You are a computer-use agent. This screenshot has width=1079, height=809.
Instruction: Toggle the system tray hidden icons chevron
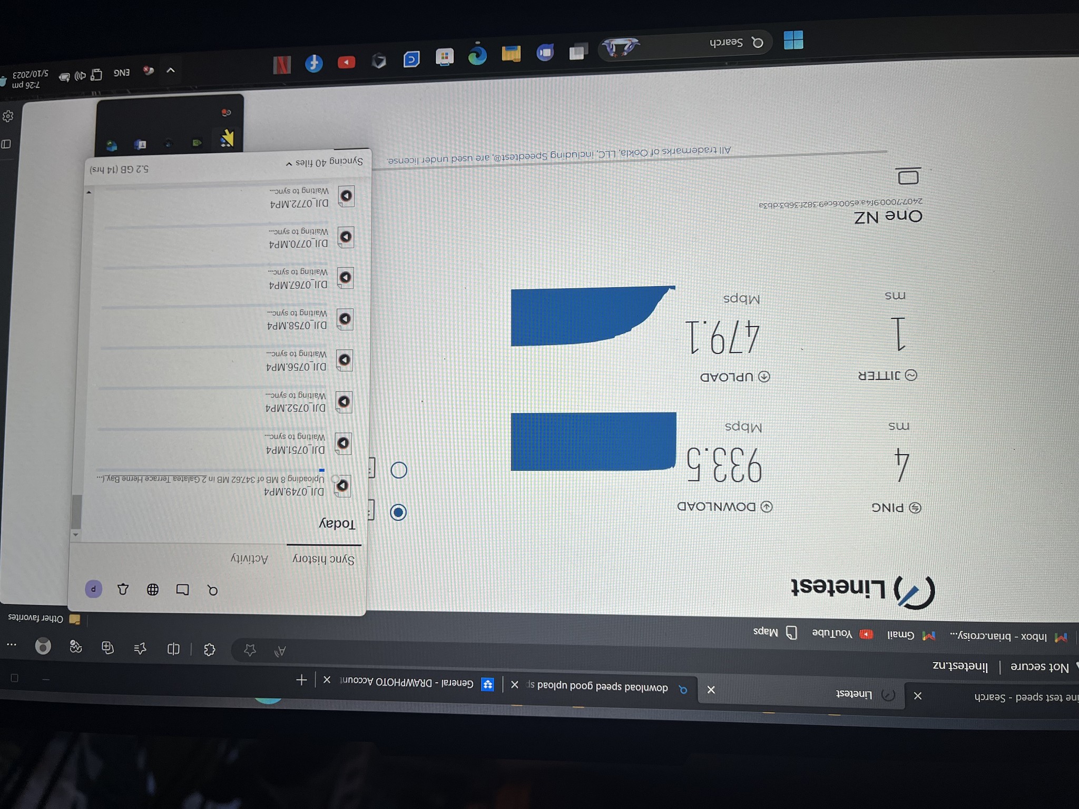tap(171, 70)
